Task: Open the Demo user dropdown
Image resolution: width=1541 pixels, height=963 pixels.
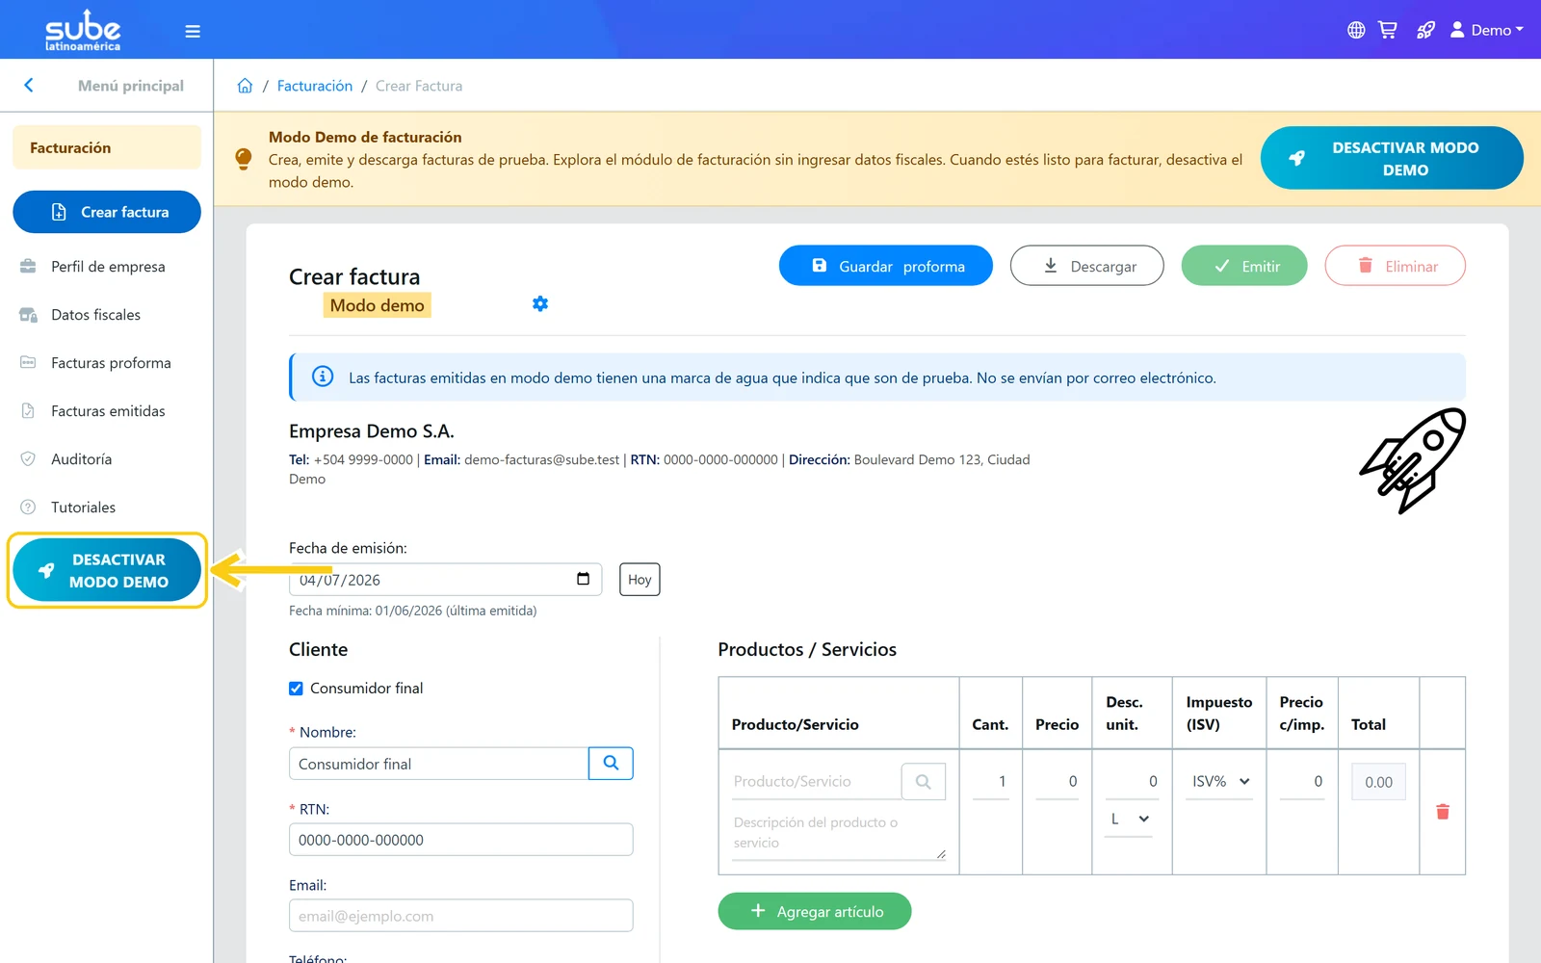Action: point(1486,30)
